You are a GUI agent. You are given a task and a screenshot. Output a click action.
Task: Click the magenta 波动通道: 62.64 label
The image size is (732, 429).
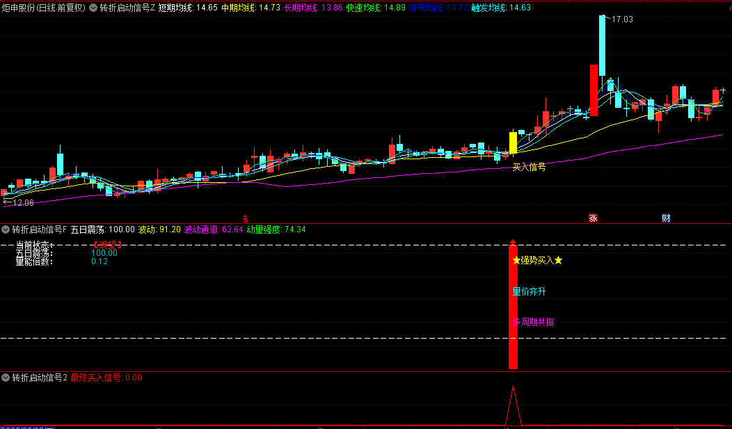pos(214,229)
